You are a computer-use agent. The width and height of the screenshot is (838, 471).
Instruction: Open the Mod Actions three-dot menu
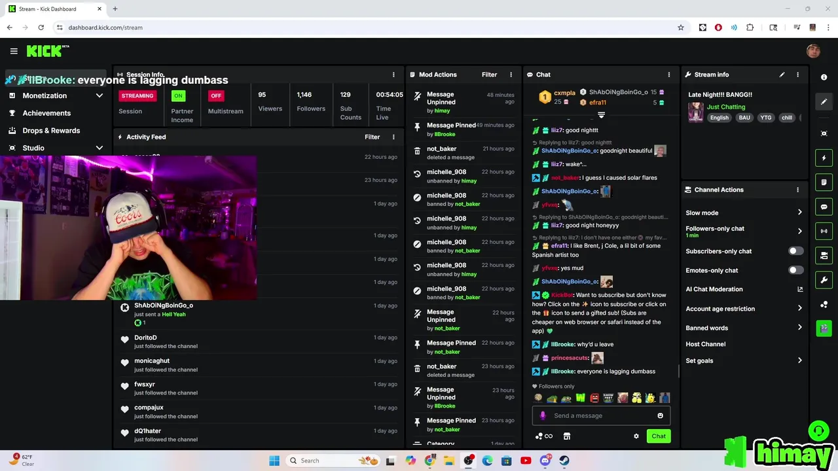pyautogui.click(x=511, y=75)
